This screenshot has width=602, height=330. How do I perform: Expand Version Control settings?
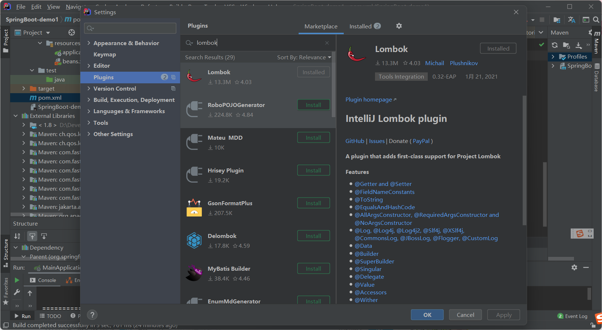pyautogui.click(x=89, y=88)
